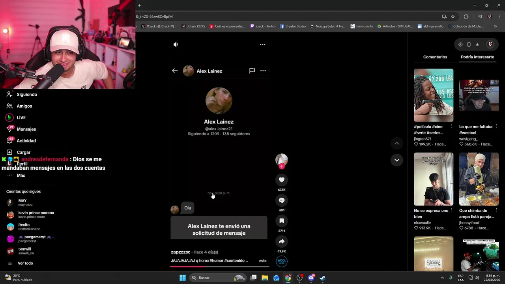The width and height of the screenshot is (505, 284).
Task: Open new Chrome tab with plus
Action: pos(139,6)
